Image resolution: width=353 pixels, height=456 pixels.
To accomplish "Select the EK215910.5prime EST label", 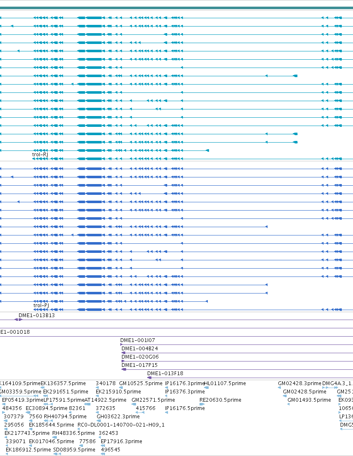I will click(118, 391).
